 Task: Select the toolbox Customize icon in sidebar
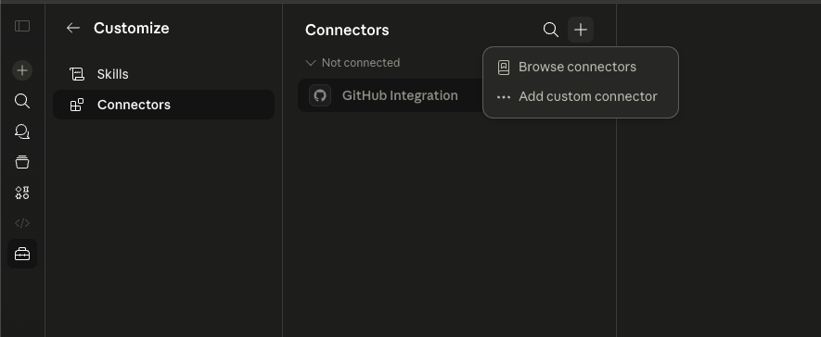(x=22, y=254)
